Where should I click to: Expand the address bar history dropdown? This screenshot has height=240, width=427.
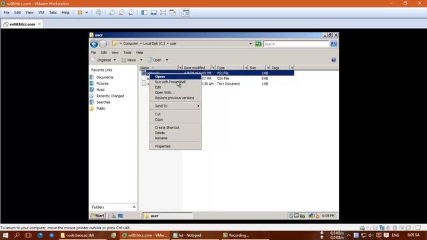click(x=250, y=44)
